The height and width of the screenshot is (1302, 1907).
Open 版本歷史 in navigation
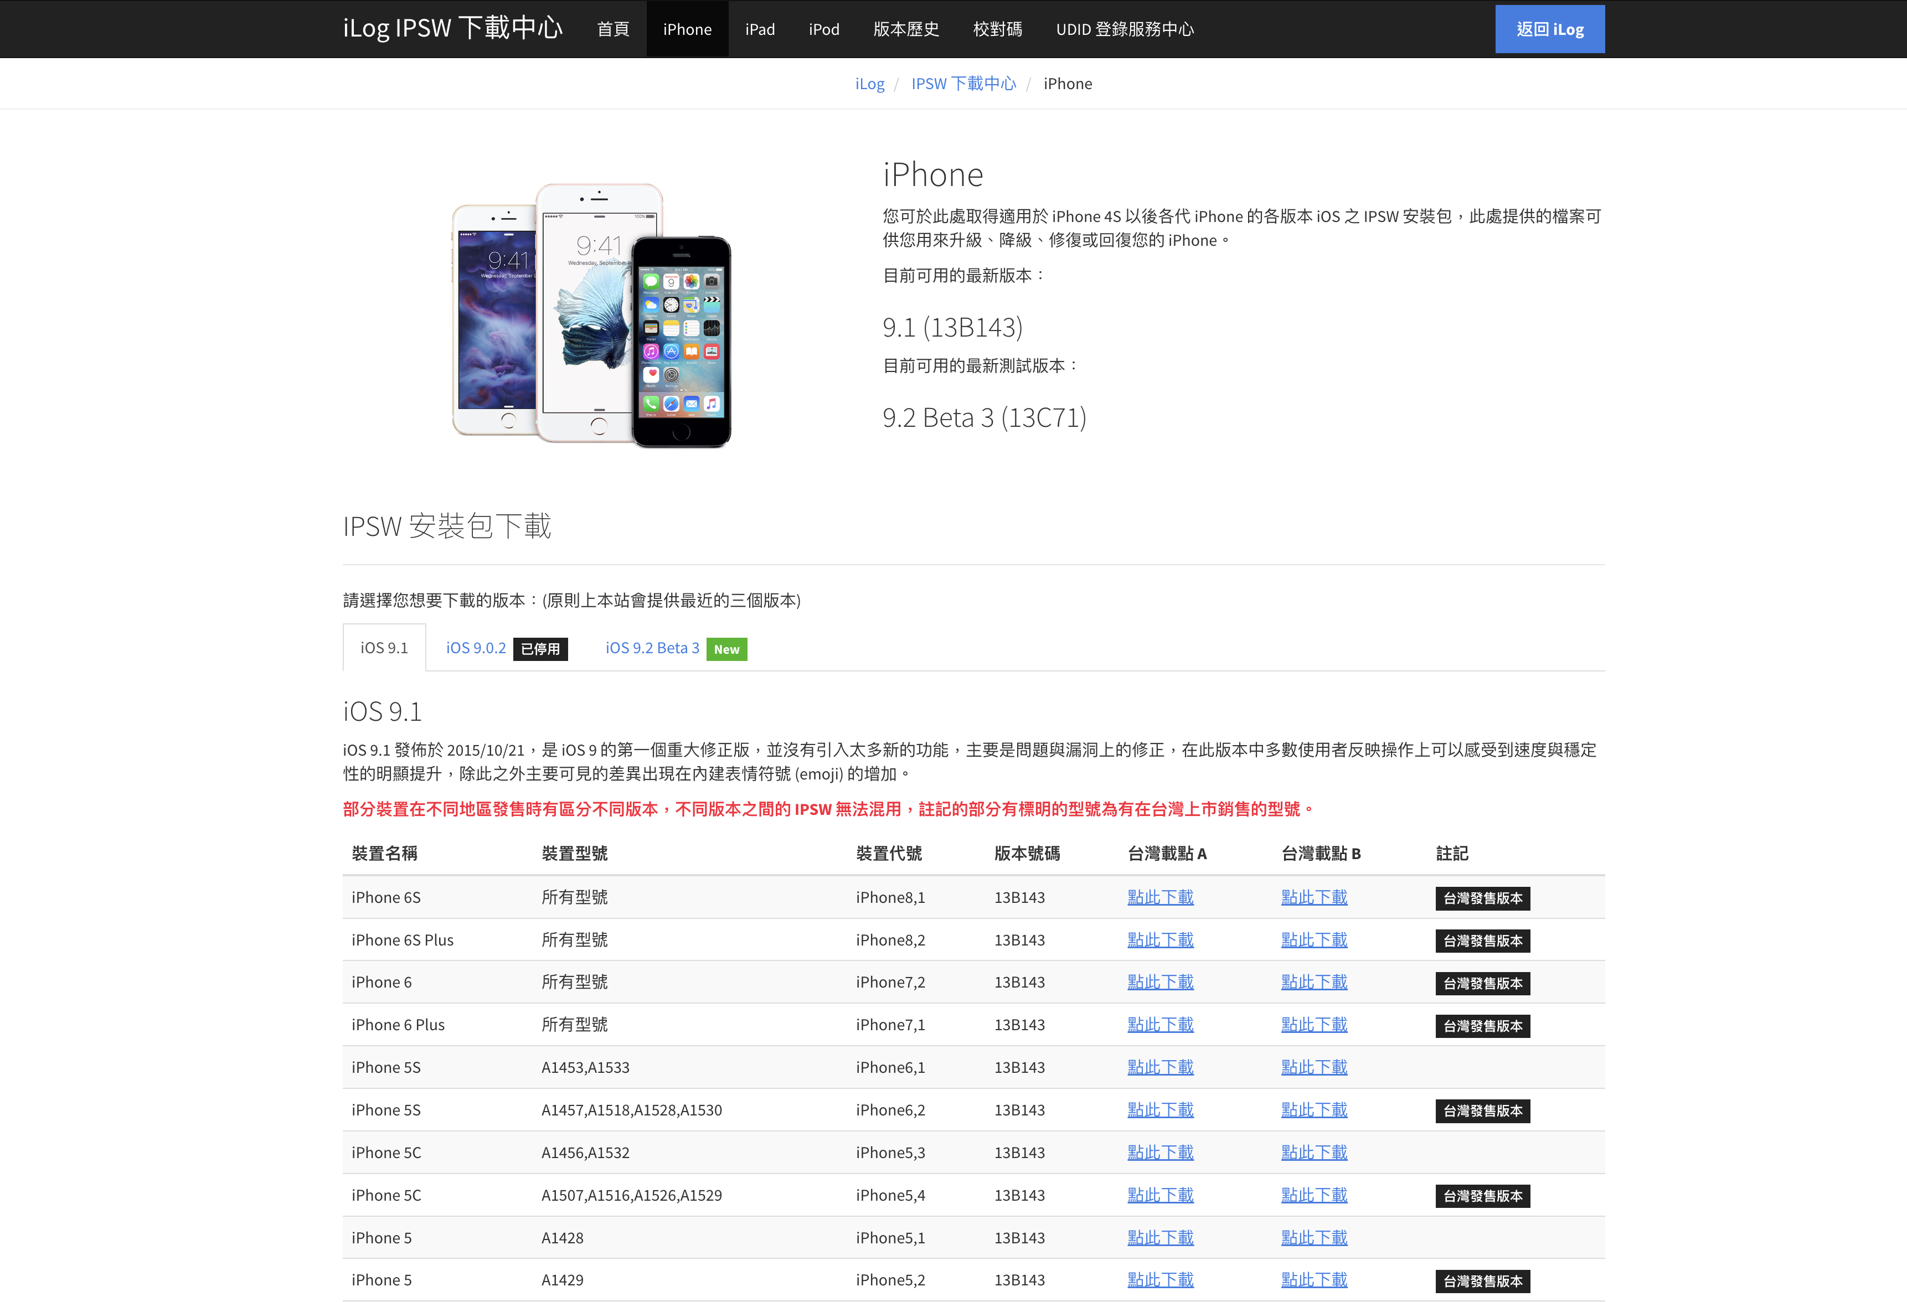(x=906, y=29)
